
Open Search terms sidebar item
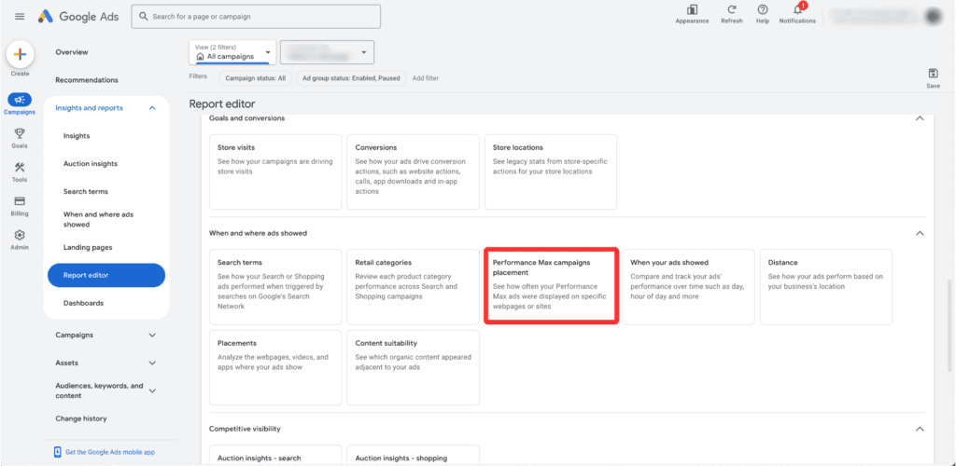[85, 192]
